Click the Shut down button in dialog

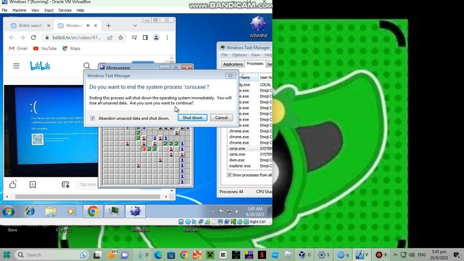(x=193, y=118)
